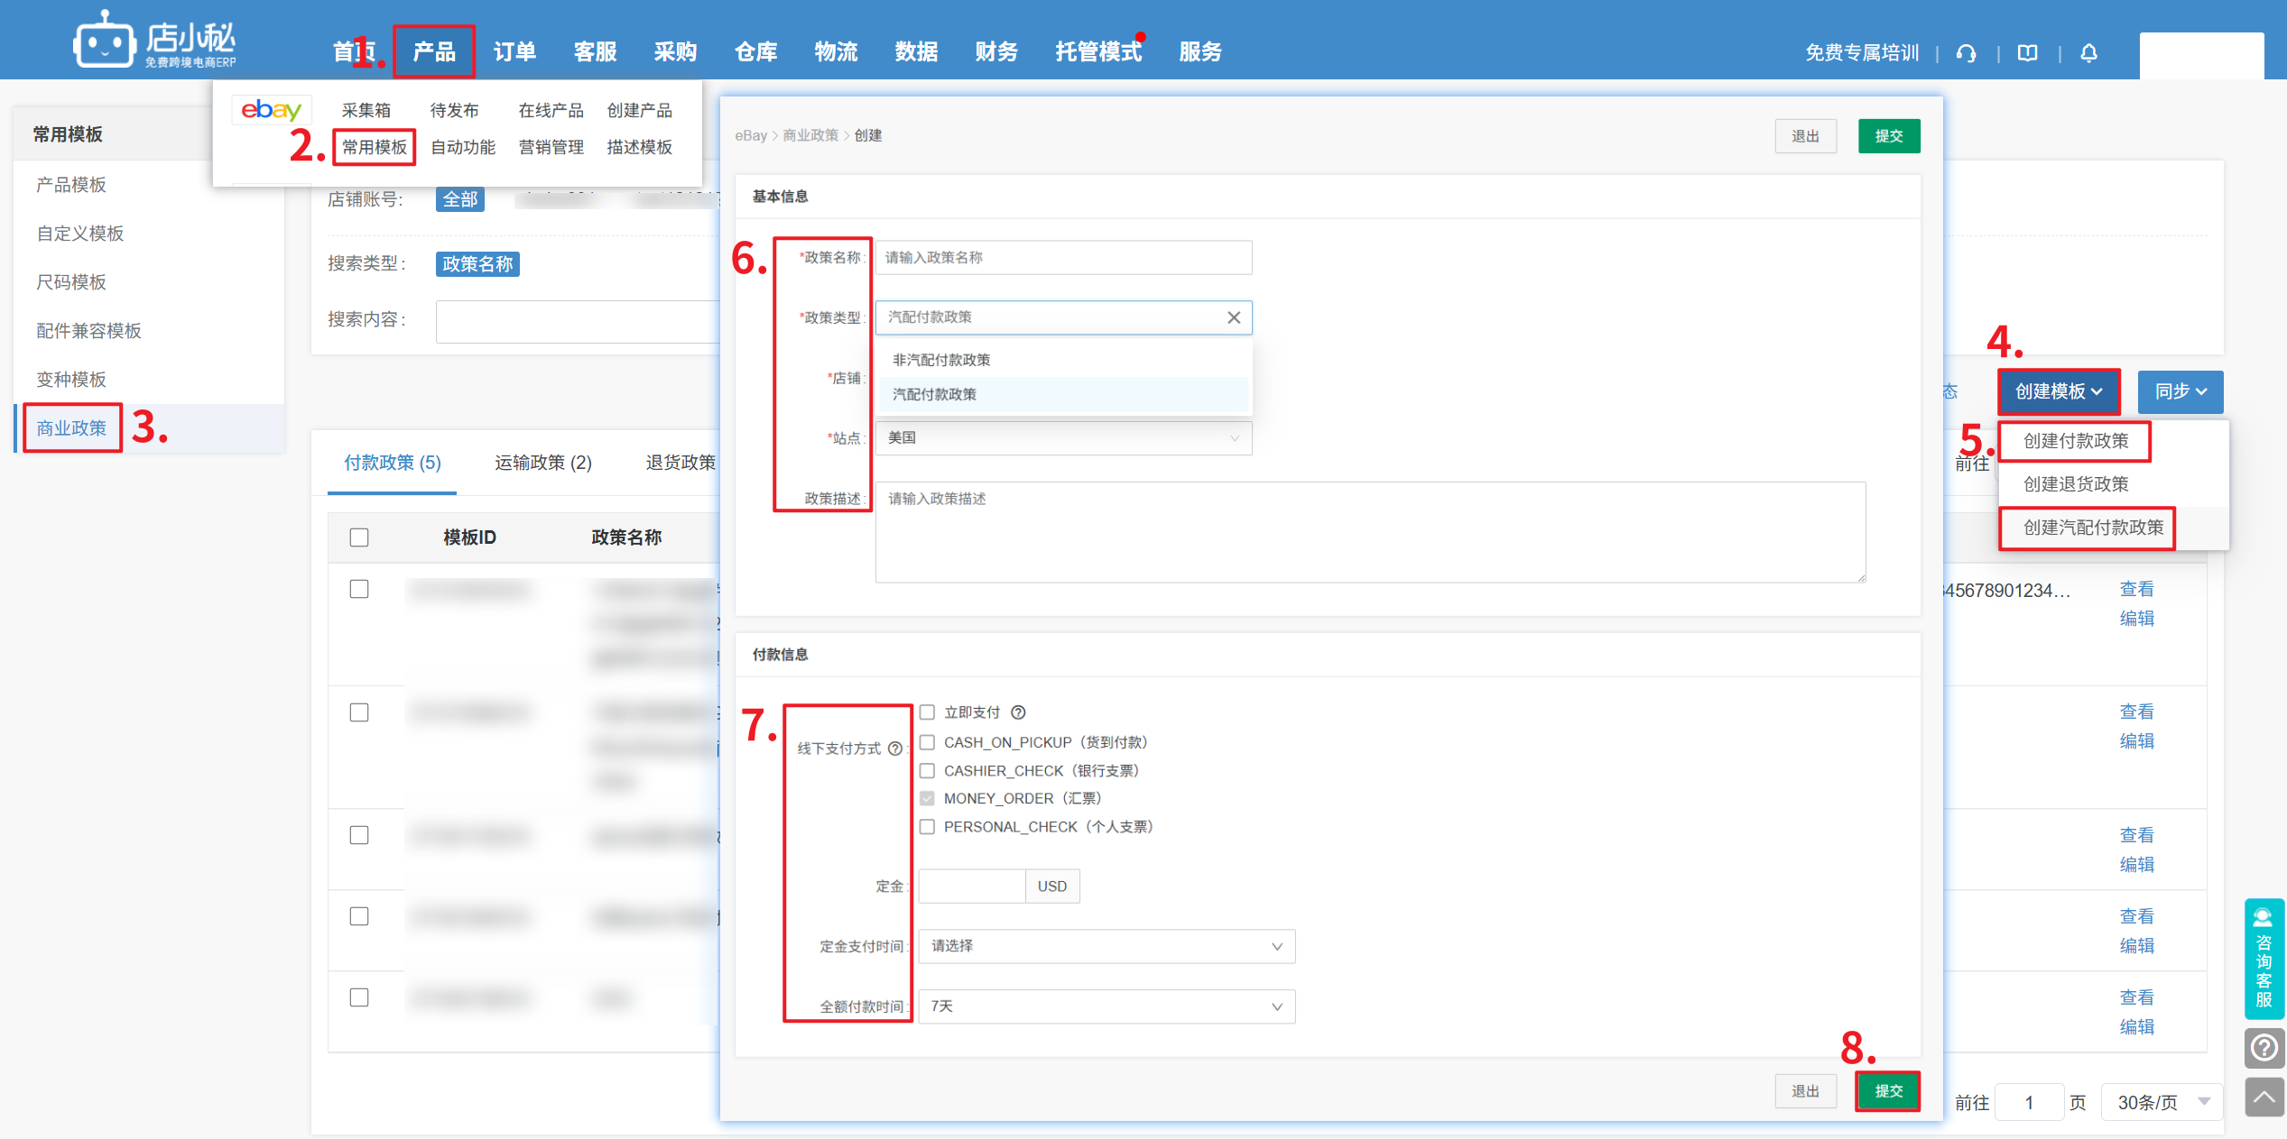Click the notification bell icon
The width and height of the screenshot is (2287, 1139).
click(2088, 53)
